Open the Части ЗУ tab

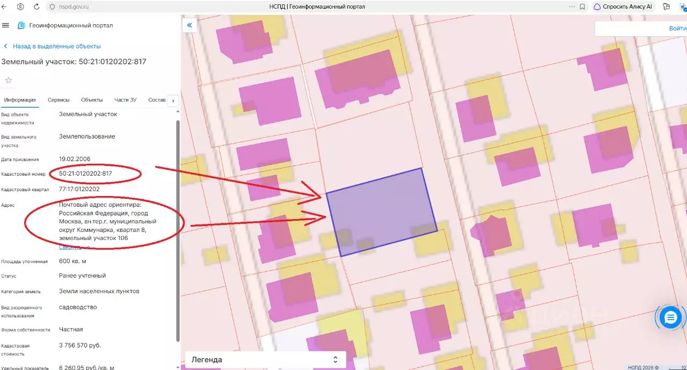(126, 100)
